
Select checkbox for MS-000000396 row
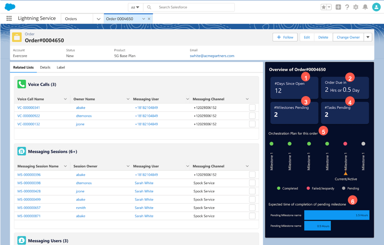coord(252,175)
